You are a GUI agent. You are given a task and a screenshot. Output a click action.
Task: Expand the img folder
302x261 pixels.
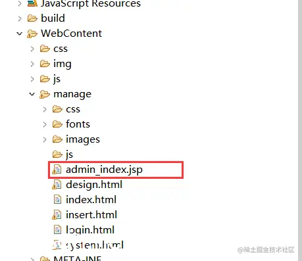(x=32, y=64)
